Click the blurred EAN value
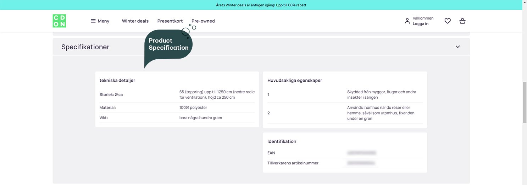Viewport: 527px width, 185px height. (361, 153)
